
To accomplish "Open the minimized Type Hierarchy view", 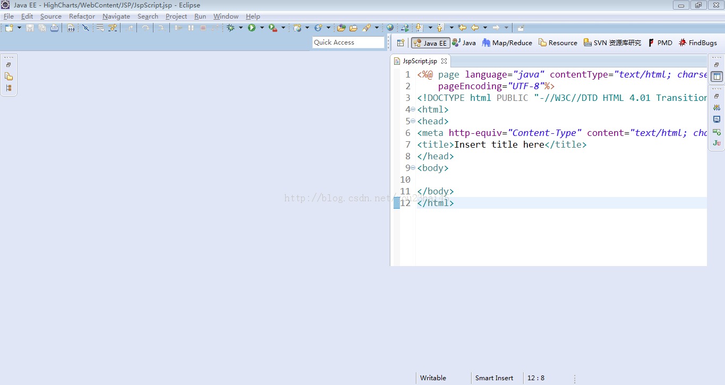I will [x=8, y=88].
